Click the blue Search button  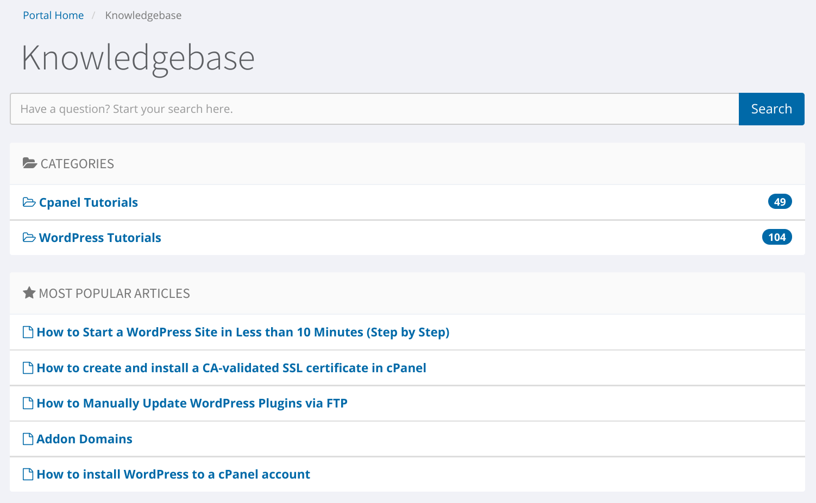(x=771, y=109)
